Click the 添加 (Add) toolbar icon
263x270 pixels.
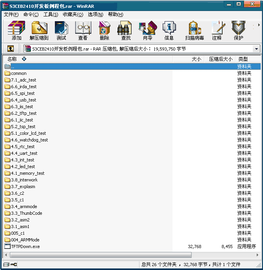tap(16, 31)
